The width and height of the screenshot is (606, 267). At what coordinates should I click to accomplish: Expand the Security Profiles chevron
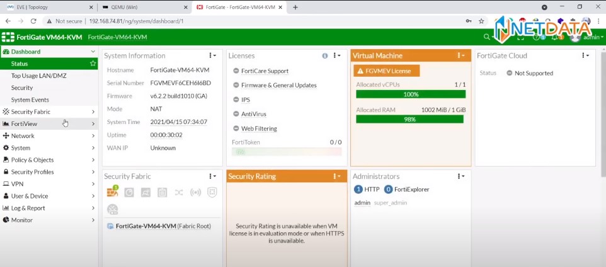[93, 172]
